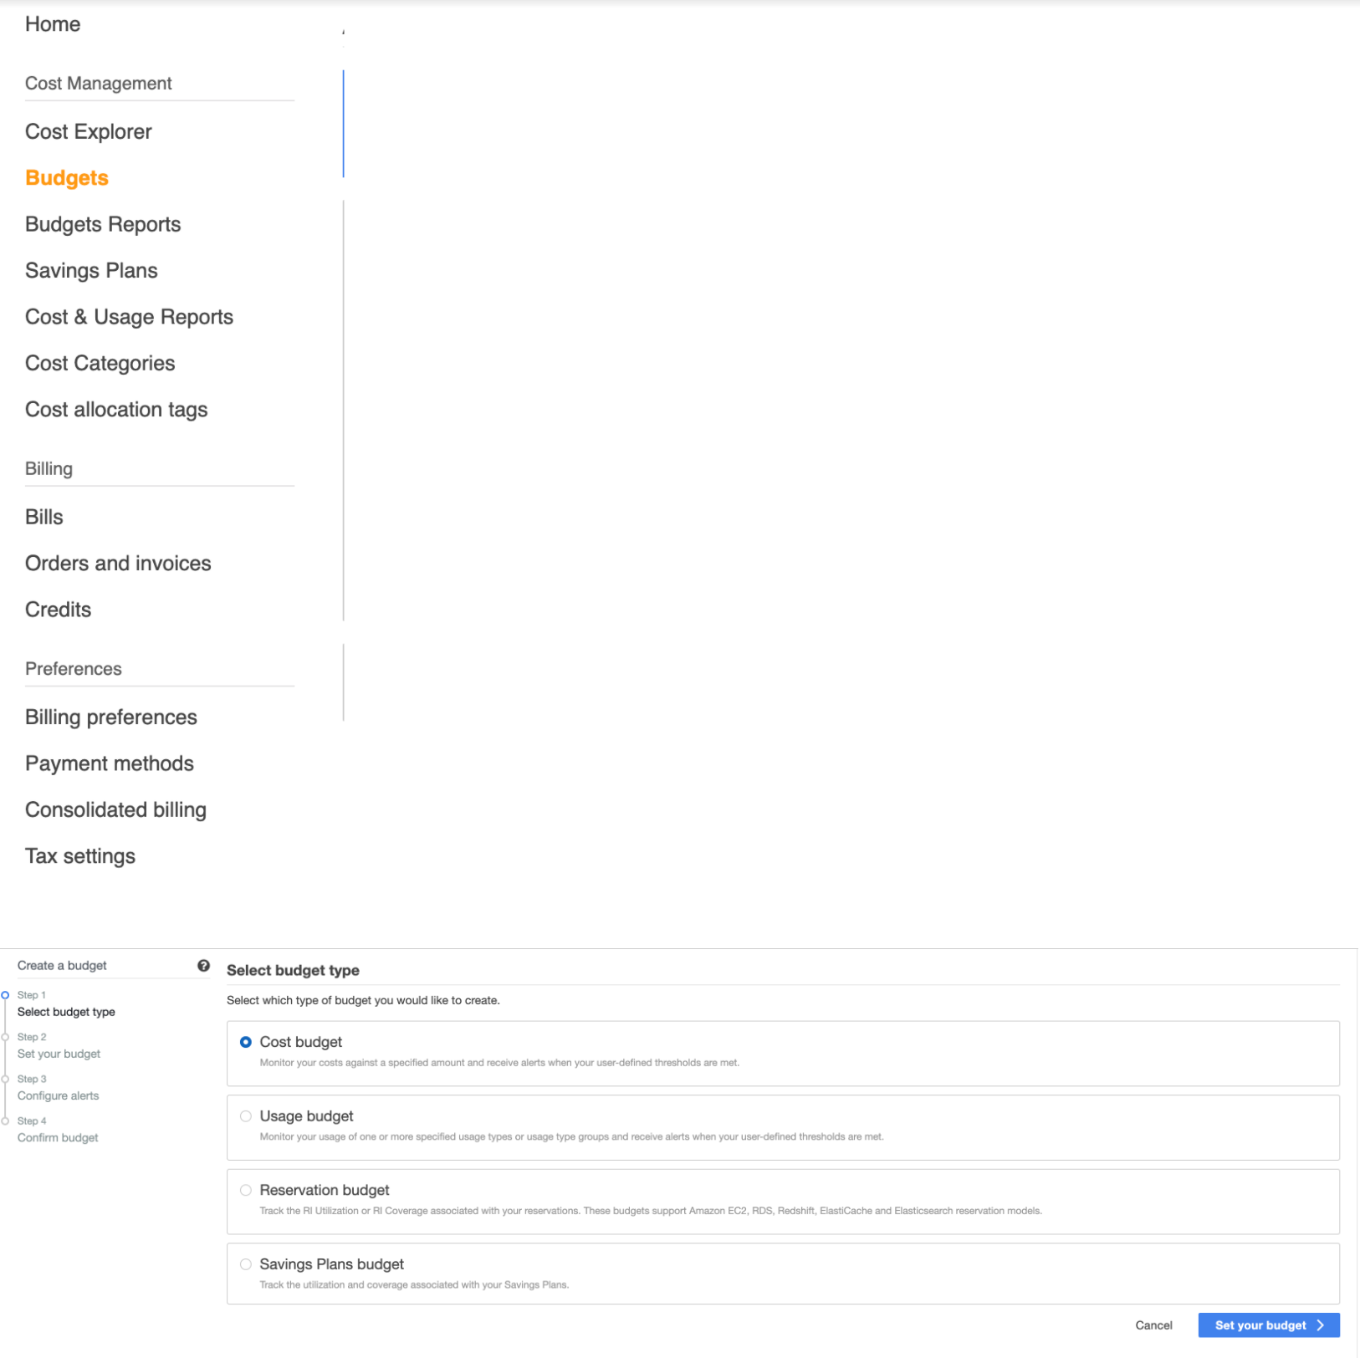1360x1358 pixels.
Task: Click the Reservation budget description text
Action: pos(651,1211)
